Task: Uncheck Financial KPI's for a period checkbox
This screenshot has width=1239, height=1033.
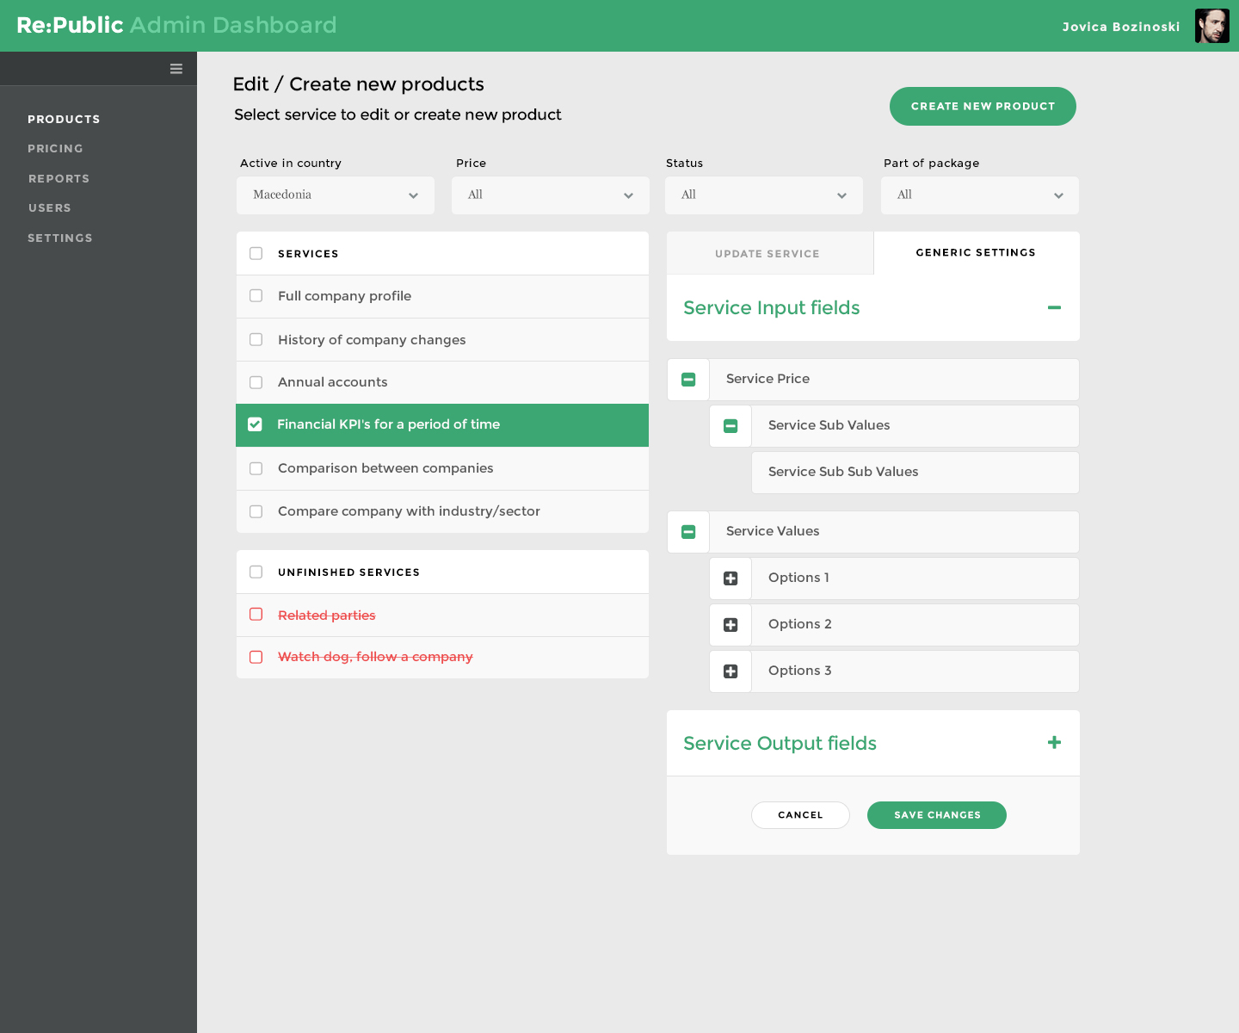Action: (255, 424)
